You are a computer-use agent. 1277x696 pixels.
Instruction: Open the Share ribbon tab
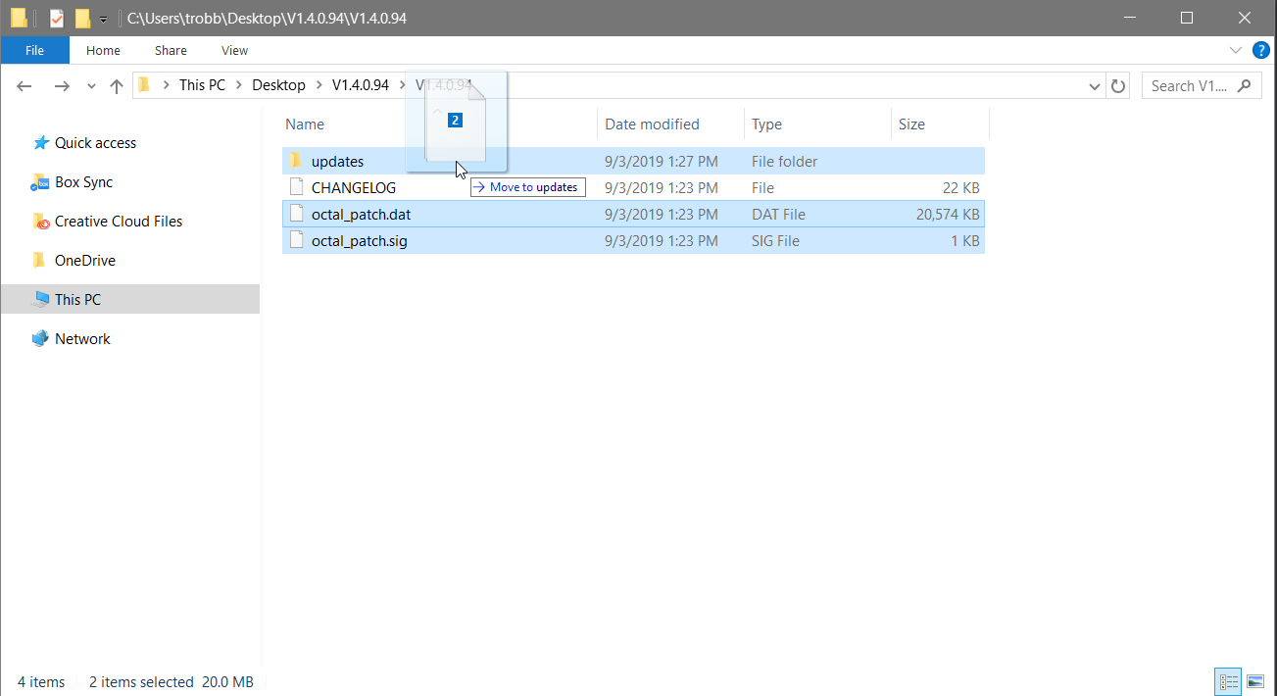click(171, 50)
